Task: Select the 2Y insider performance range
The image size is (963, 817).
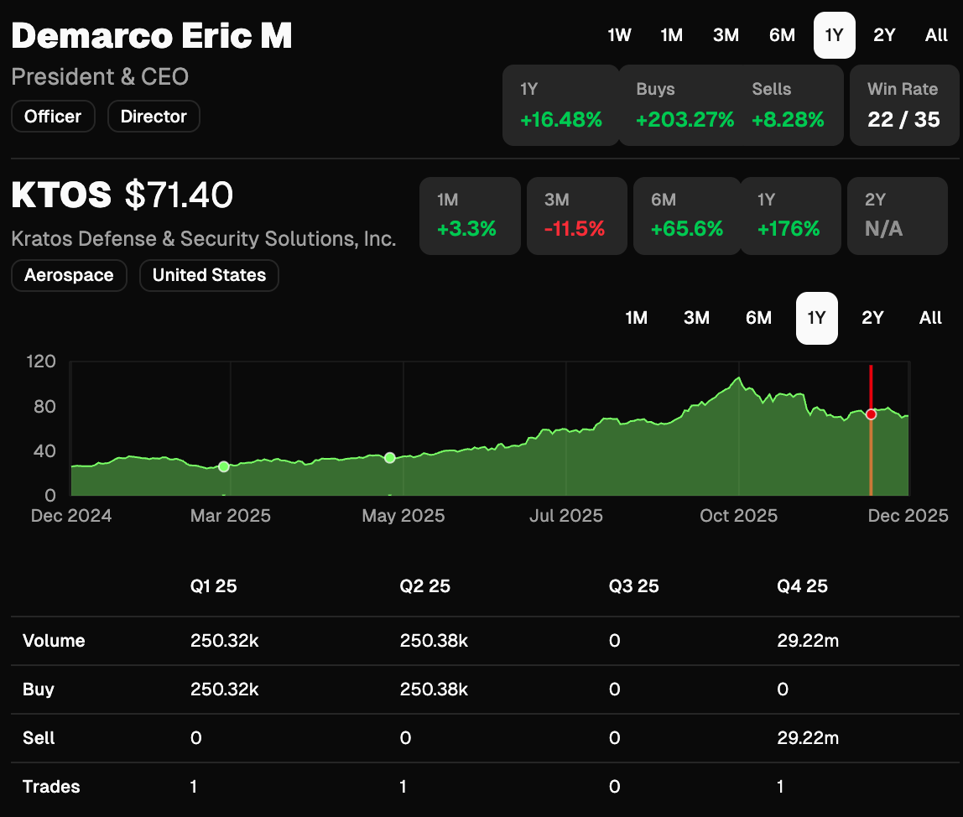Action: (x=884, y=35)
